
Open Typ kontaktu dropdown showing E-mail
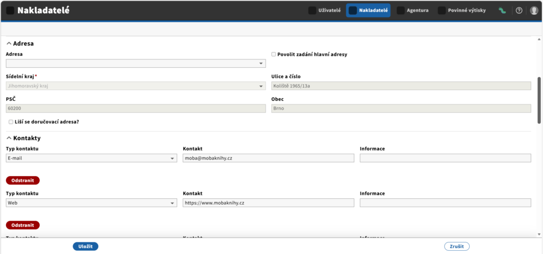(91, 158)
